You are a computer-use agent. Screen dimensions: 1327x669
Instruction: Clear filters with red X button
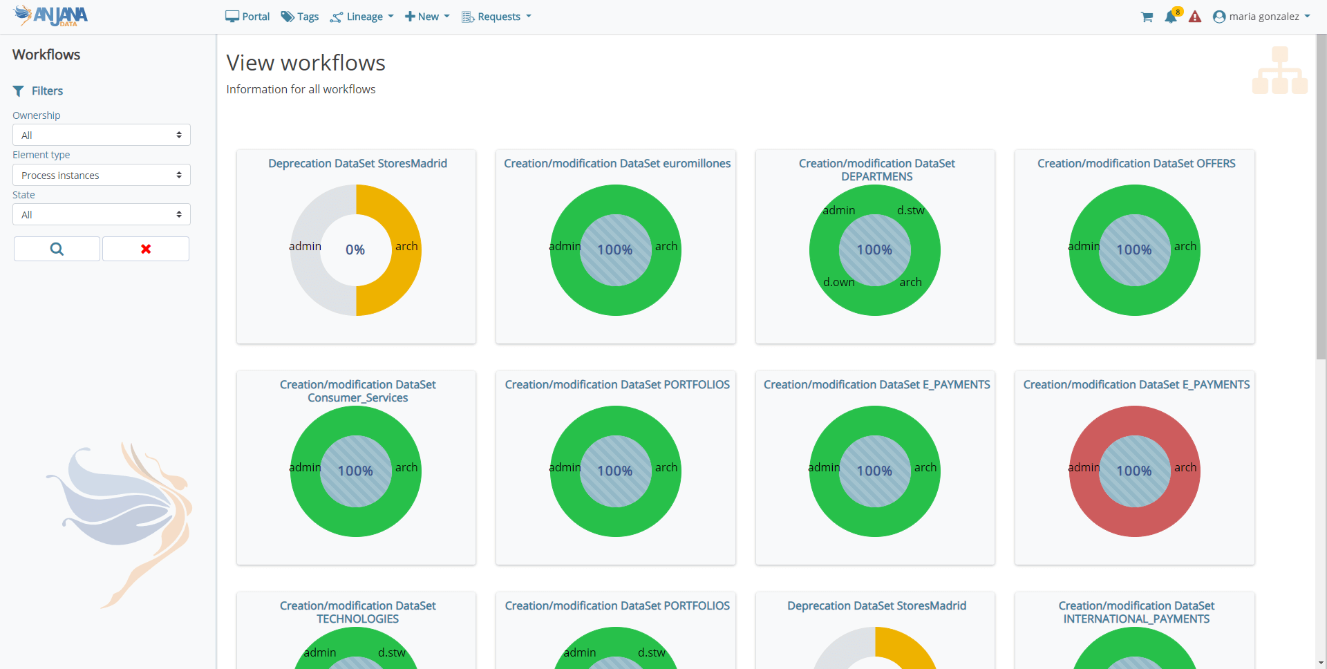[146, 249]
